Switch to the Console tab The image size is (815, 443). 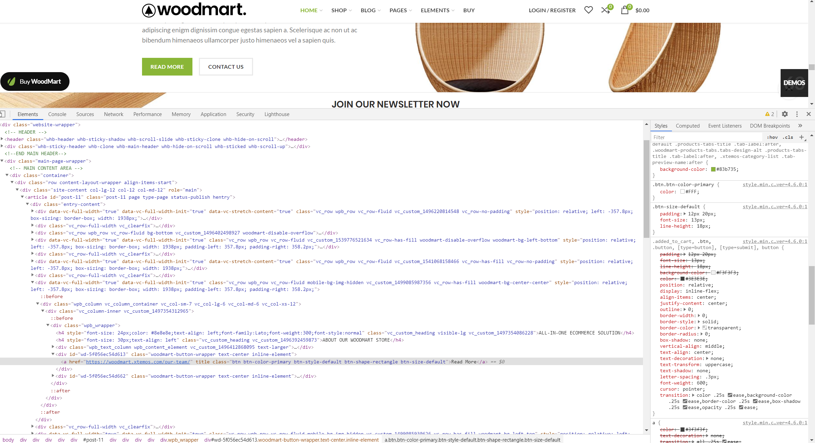click(x=57, y=114)
